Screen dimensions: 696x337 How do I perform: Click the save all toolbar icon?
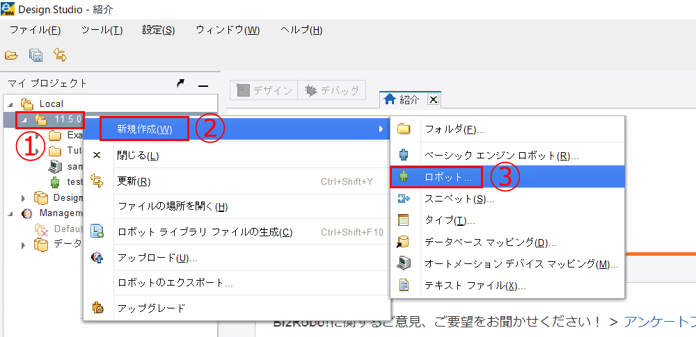point(35,55)
